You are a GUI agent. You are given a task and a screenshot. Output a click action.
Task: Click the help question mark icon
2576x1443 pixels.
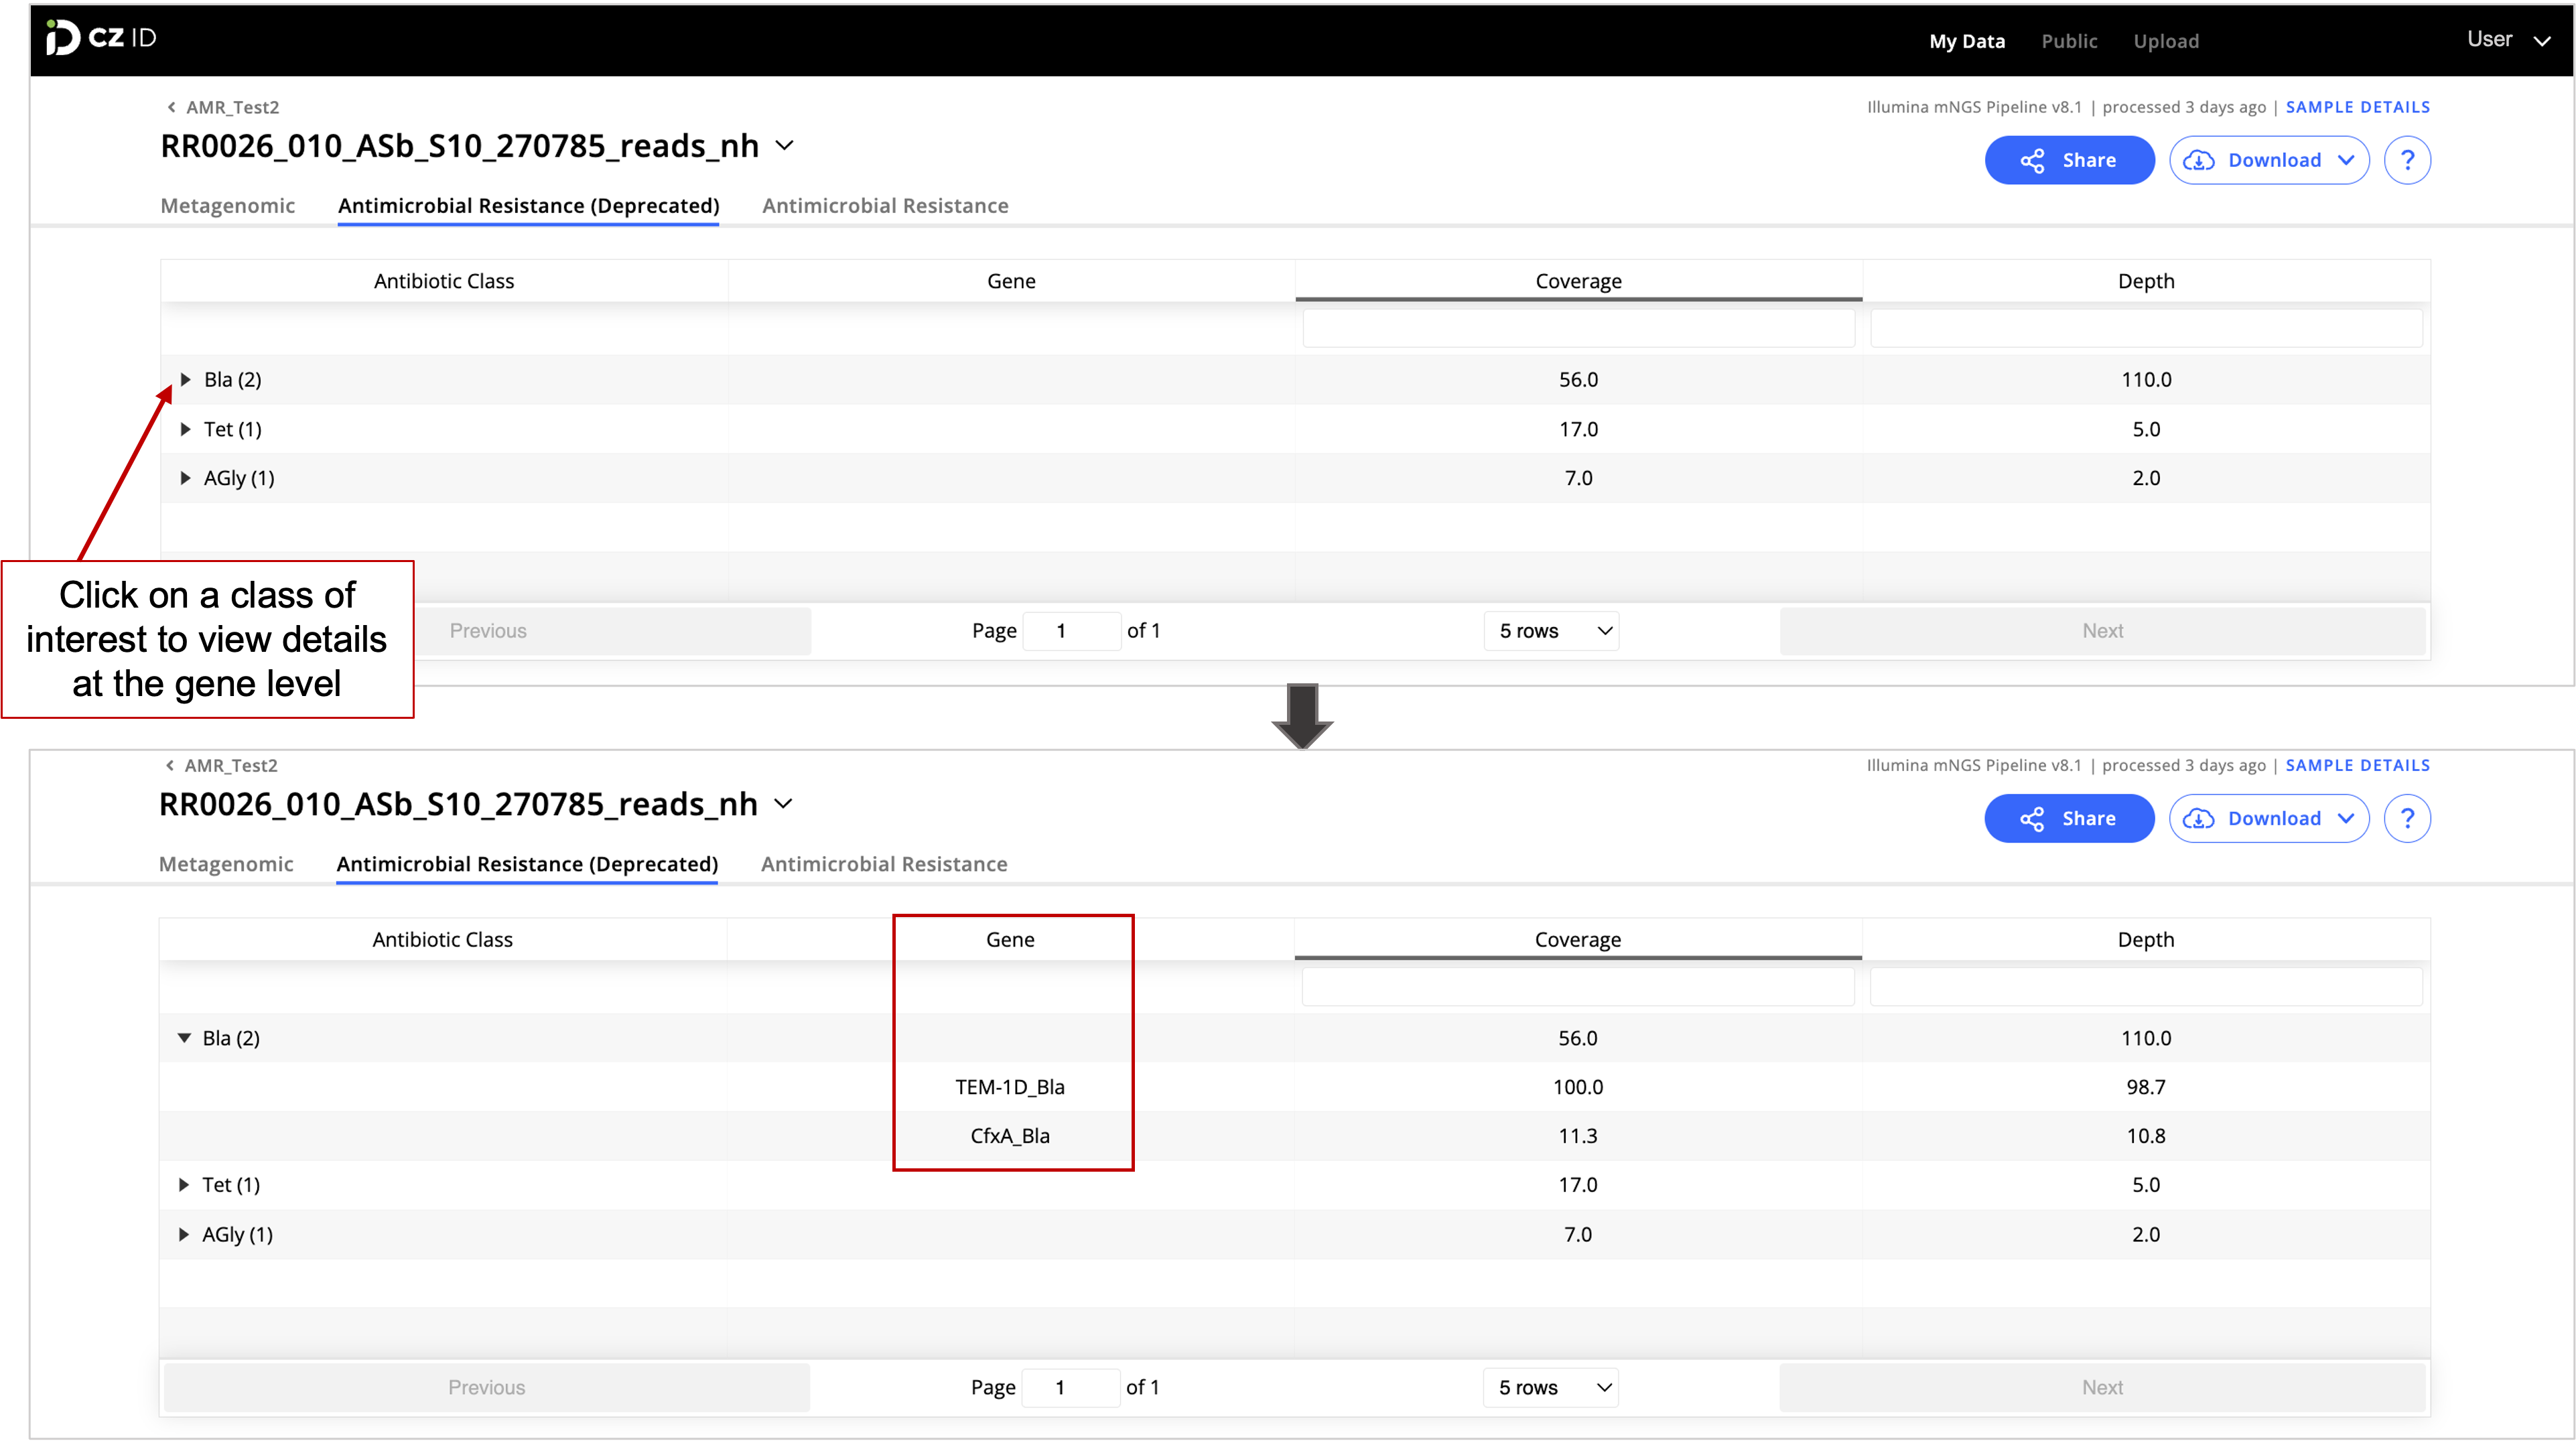(x=2408, y=160)
